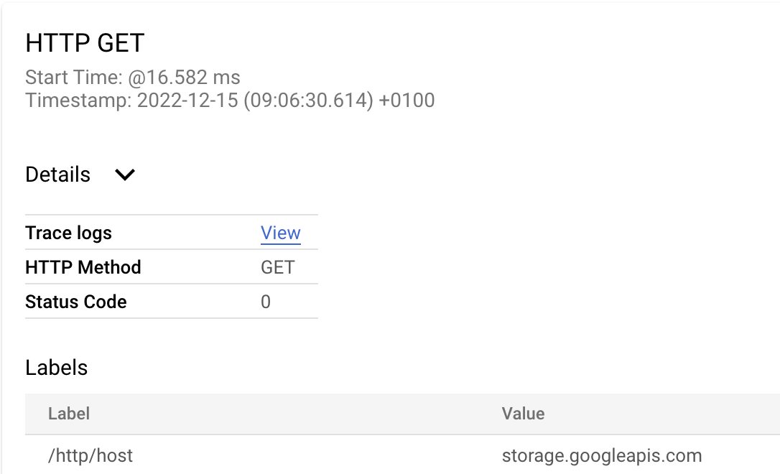Click the Details heading

57,175
